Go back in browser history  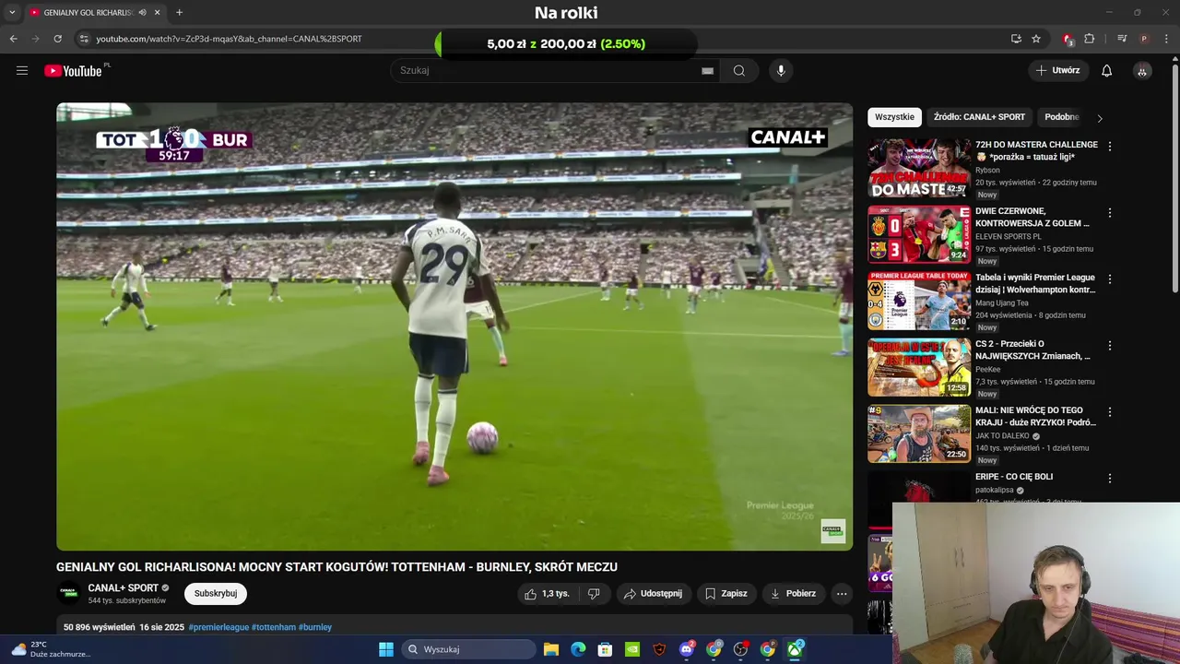[x=13, y=39]
